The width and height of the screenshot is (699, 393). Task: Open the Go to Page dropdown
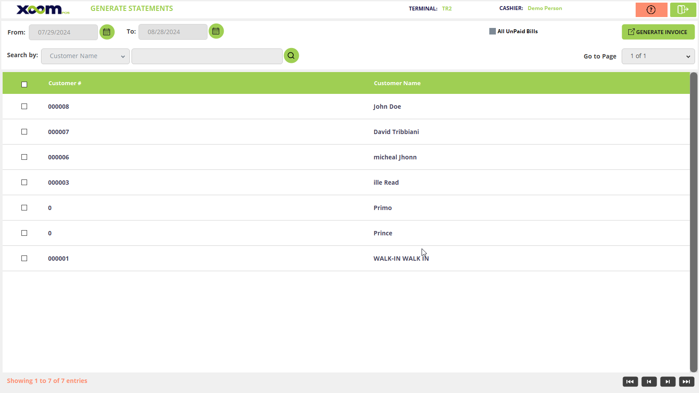(658, 56)
